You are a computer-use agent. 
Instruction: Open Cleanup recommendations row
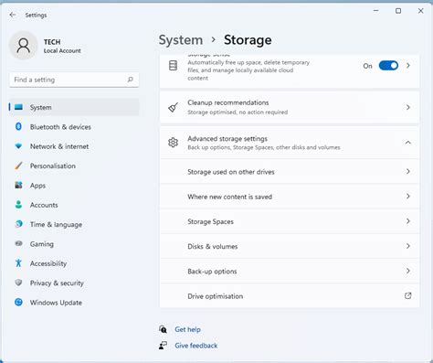[290, 107]
